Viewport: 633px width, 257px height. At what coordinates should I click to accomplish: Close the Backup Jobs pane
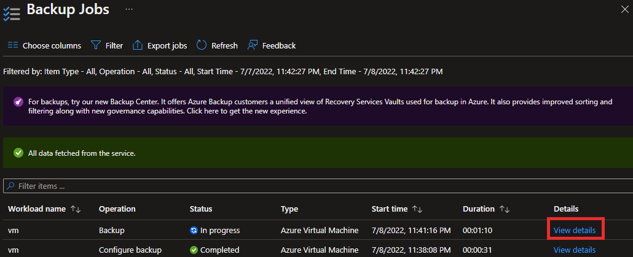tap(624, 10)
